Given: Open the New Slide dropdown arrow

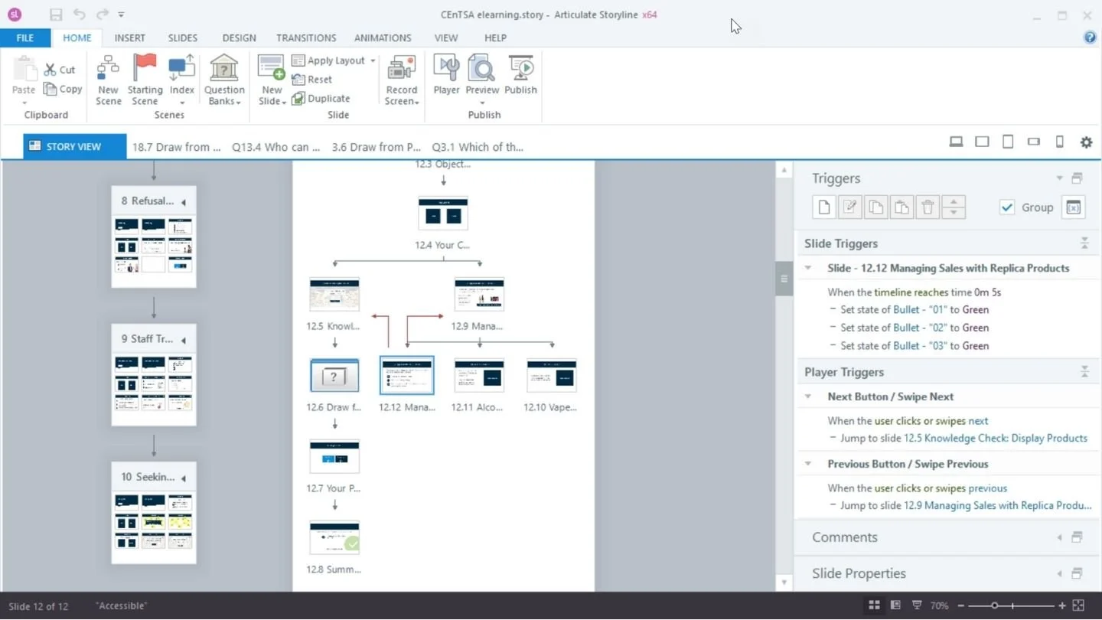Looking at the screenshot, I should pyautogui.click(x=284, y=103).
